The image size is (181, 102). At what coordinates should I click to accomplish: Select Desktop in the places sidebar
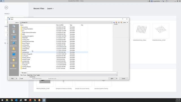pyautogui.click(x=14, y=55)
